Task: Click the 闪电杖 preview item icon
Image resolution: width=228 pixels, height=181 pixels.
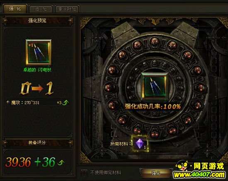Action: coord(39,52)
